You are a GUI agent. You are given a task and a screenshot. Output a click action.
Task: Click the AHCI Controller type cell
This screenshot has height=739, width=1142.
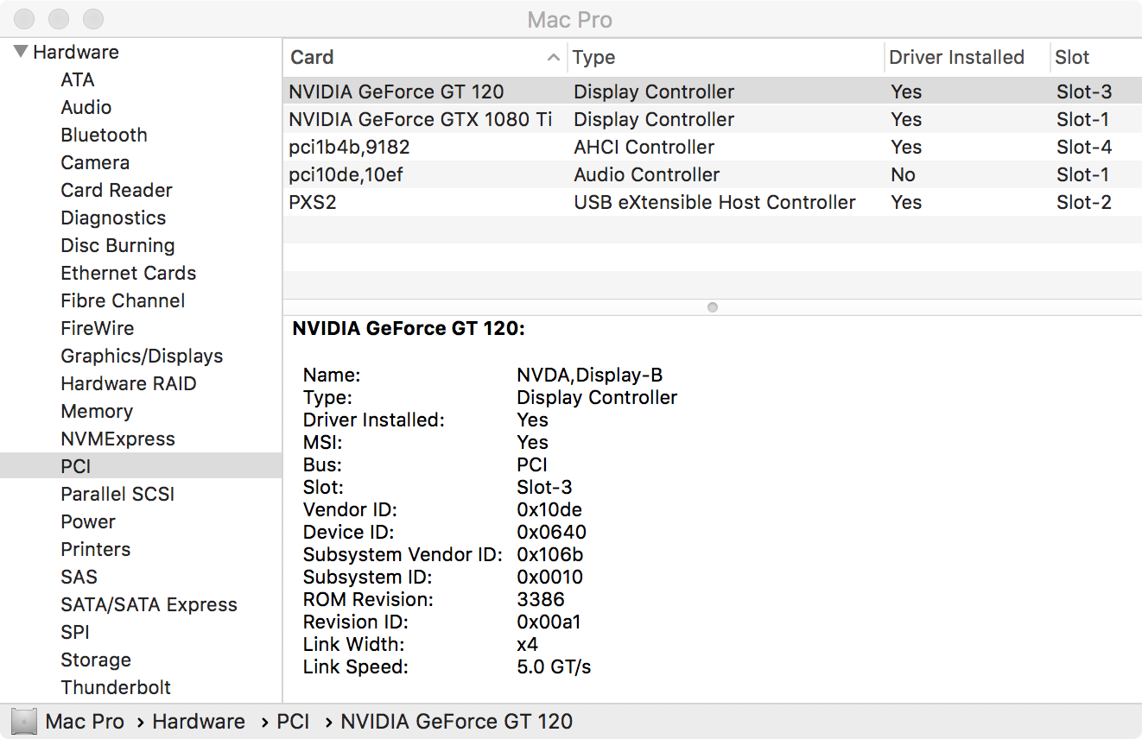644,147
